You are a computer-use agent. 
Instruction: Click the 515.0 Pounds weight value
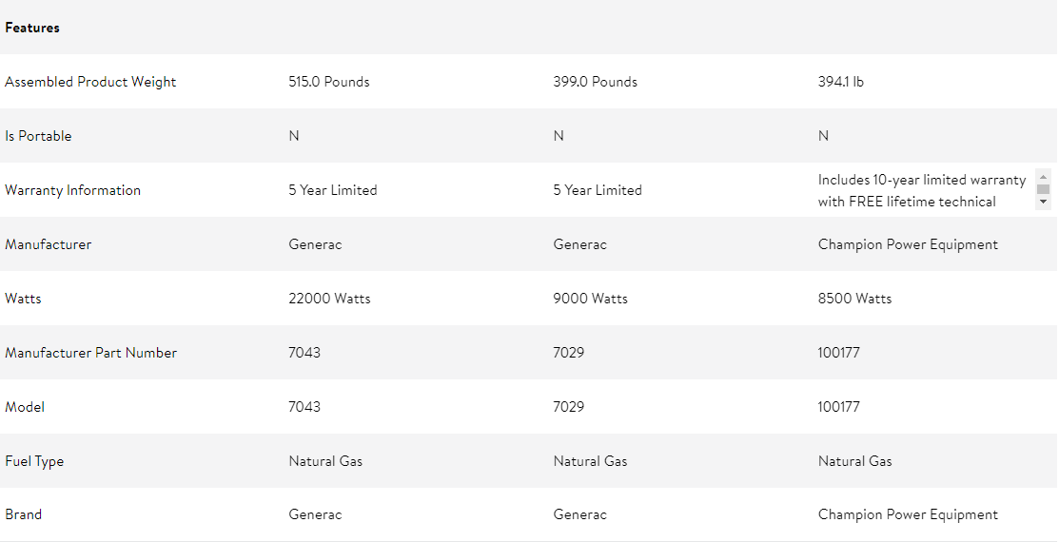click(329, 82)
